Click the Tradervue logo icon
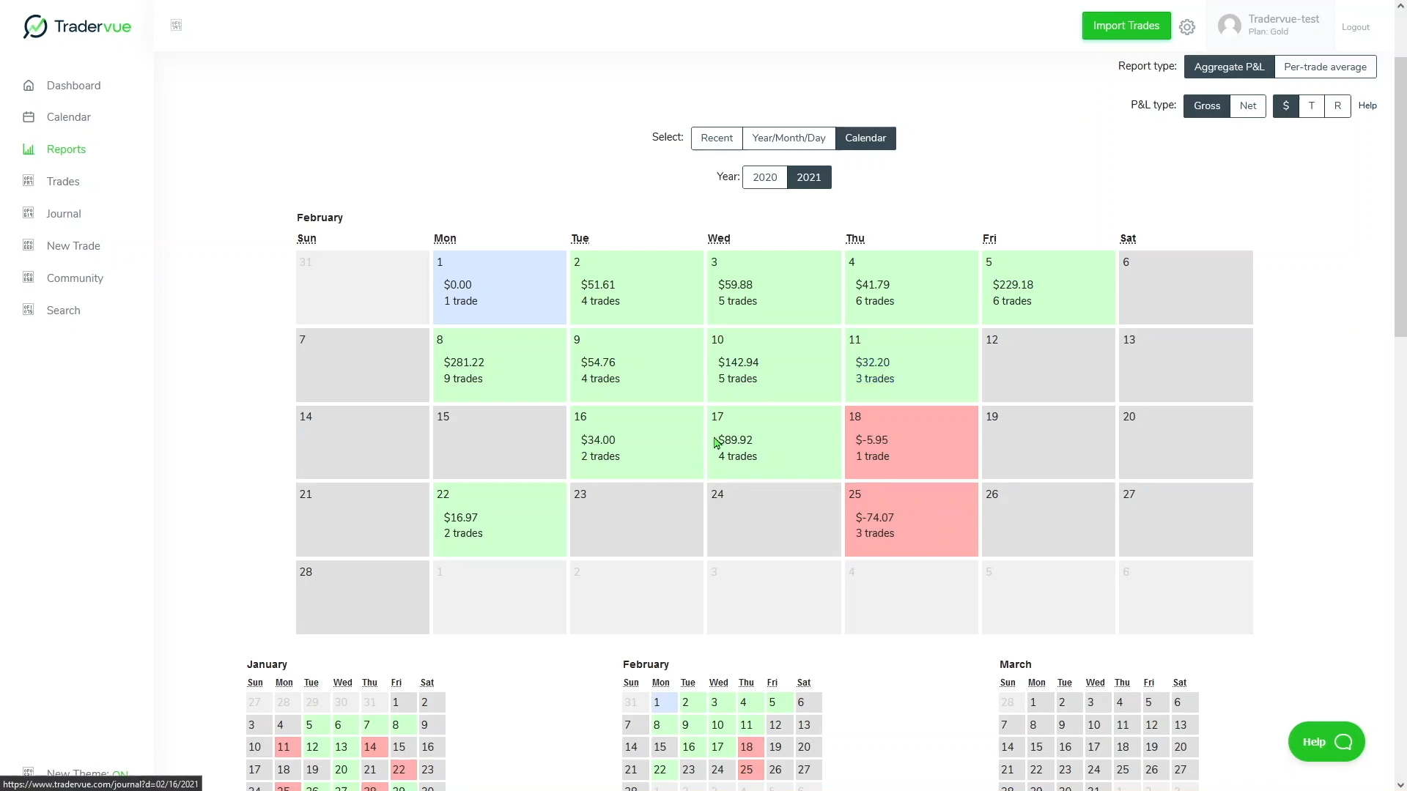This screenshot has width=1407, height=791. pos(34,26)
